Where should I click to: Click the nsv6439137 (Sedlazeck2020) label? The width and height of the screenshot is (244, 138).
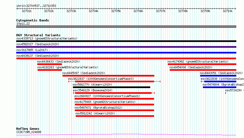coord(38,56)
